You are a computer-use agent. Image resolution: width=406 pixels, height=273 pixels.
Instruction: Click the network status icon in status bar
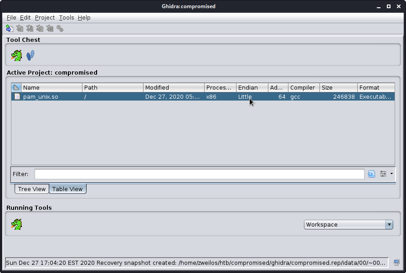[x=396, y=263]
